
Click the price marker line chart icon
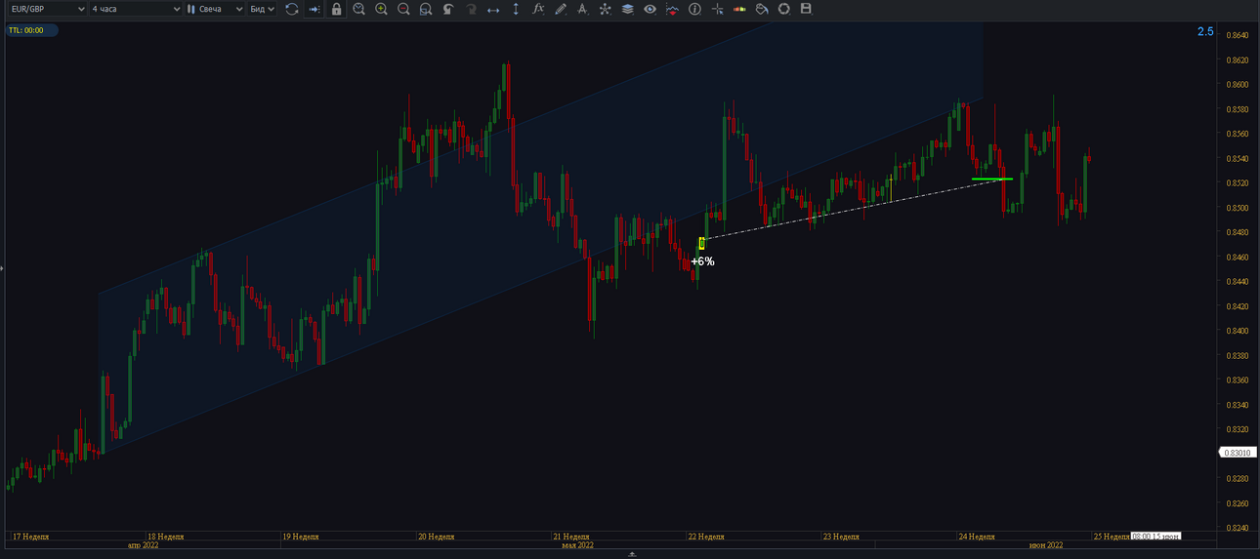coord(672,9)
